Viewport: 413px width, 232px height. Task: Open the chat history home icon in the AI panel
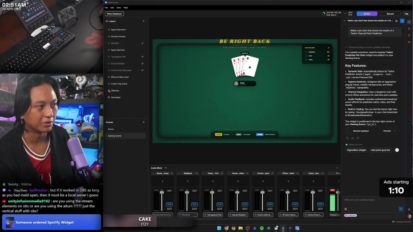(x=397, y=21)
